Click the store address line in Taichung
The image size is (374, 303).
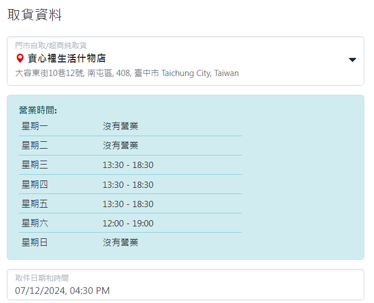point(127,73)
